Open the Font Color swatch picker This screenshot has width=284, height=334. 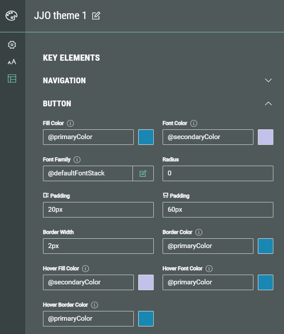pyautogui.click(x=265, y=137)
